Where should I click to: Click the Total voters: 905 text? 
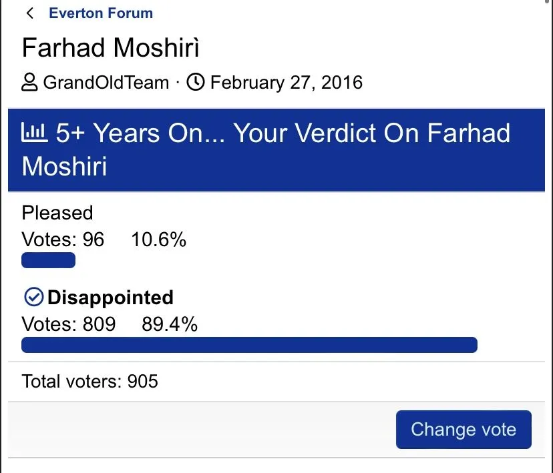pyautogui.click(x=90, y=382)
